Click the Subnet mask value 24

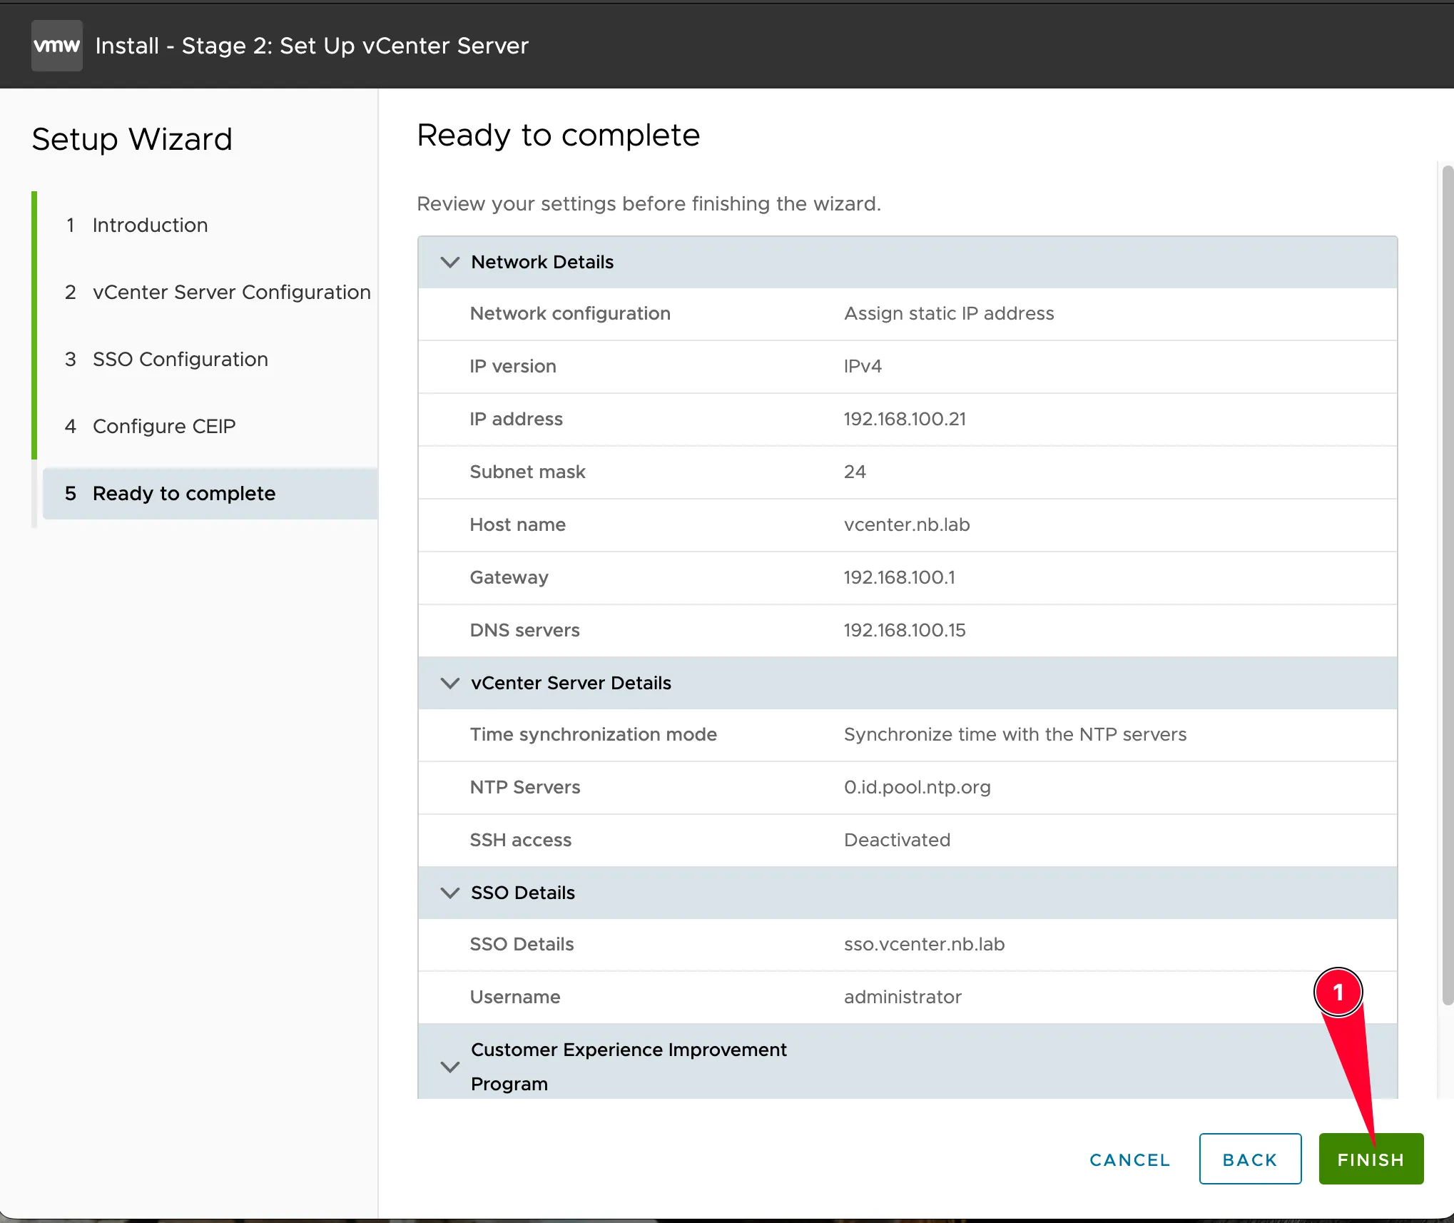(855, 472)
